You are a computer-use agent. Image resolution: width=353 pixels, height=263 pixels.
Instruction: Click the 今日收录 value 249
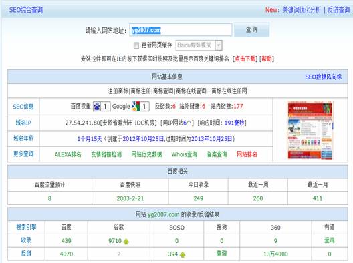click(198, 198)
